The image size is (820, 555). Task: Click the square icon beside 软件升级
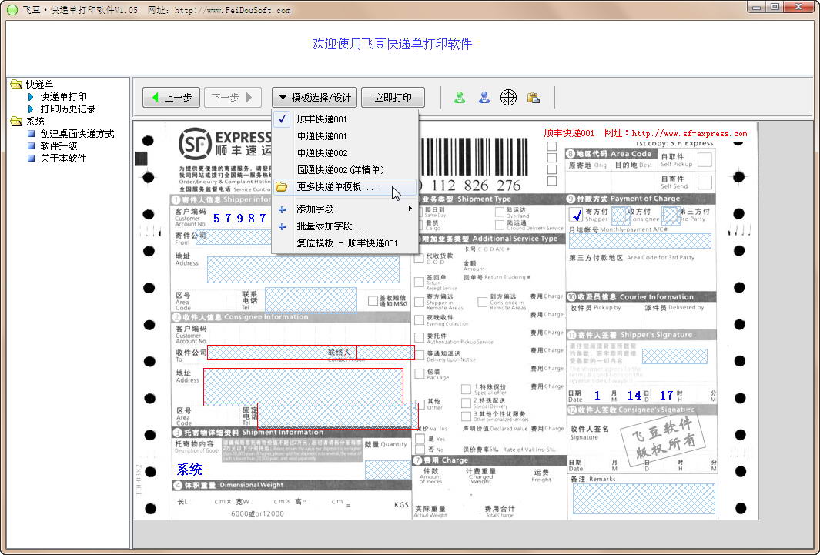32,145
